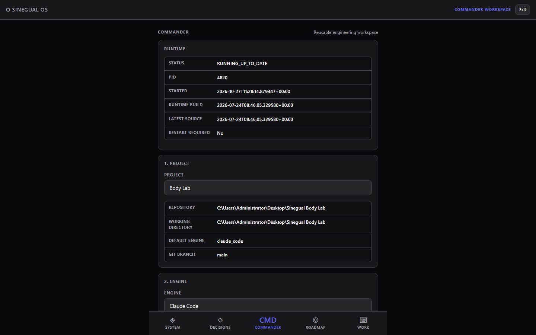The width and height of the screenshot is (536, 335).
Task: Click the Sinegual OS logo circle
Action: 8,10
